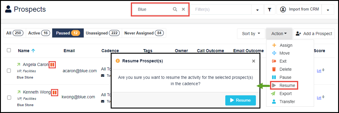Expand the Filter(s) dropdown arrow

coord(257,10)
